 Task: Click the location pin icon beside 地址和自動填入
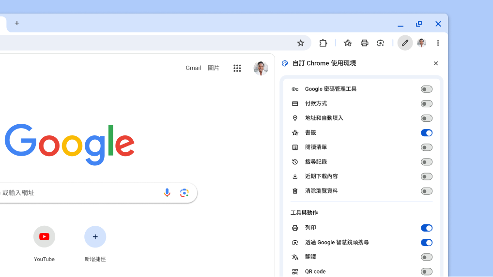(295, 118)
